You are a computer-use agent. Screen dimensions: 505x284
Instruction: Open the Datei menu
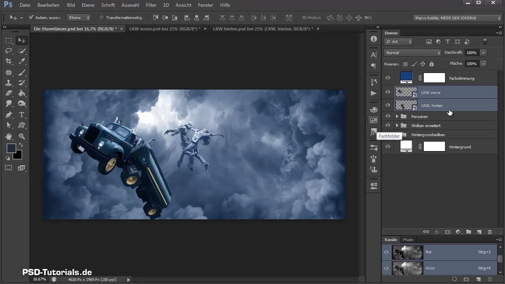[x=25, y=5]
